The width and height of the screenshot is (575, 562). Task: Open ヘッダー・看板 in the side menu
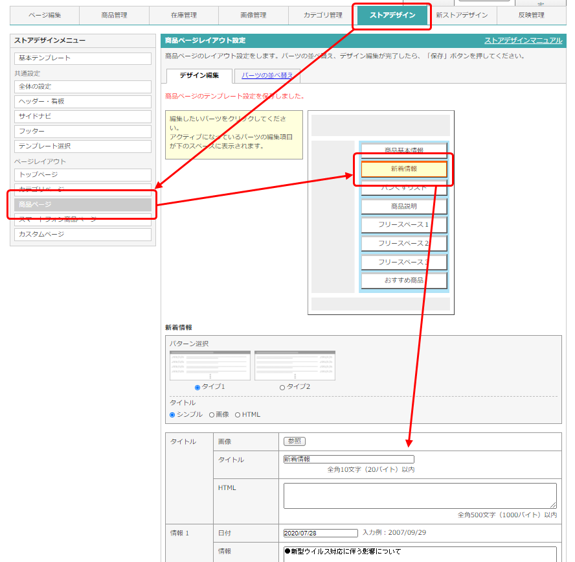click(x=83, y=102)
